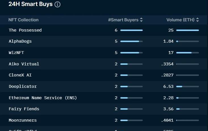Viewport: 208px width, 131px height.
Task: Click the 24H Smart Buys title
Action: [x=30, y=4]
